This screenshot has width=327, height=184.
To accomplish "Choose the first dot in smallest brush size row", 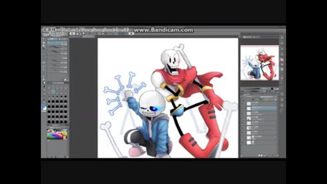I will 49,97.
